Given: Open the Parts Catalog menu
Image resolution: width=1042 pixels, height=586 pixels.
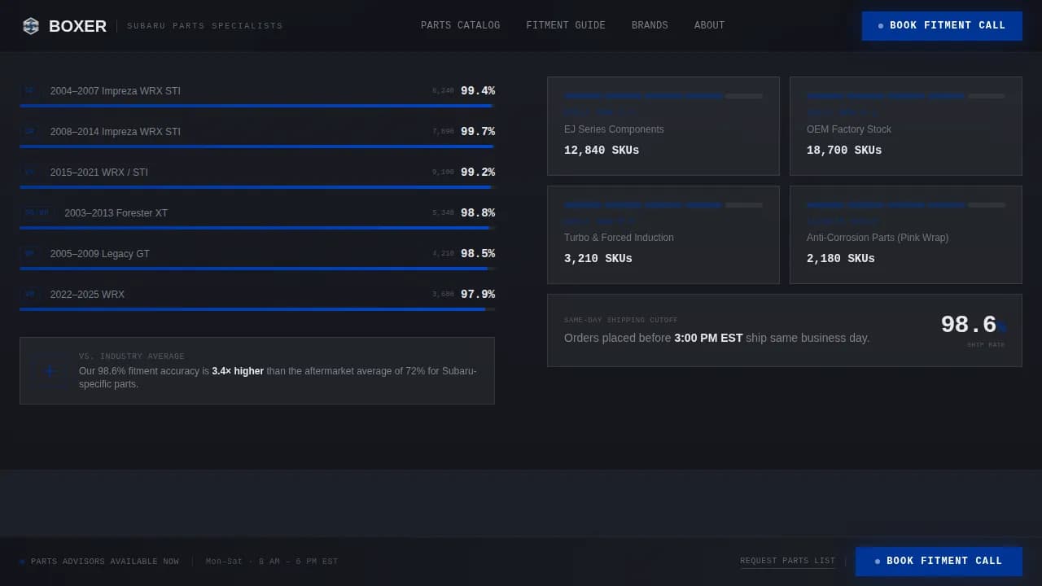Looking at the screenshot, I should coord(460,25).
